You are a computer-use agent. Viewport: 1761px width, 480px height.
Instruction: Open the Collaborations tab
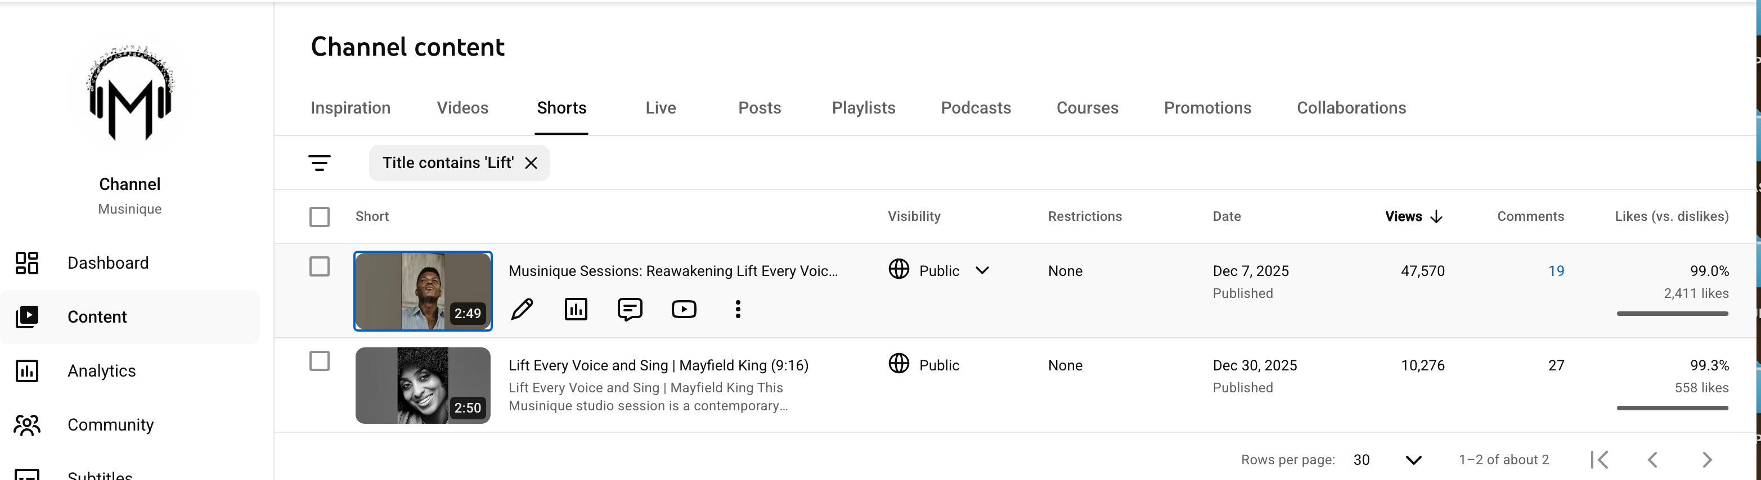coord(1351,108)
